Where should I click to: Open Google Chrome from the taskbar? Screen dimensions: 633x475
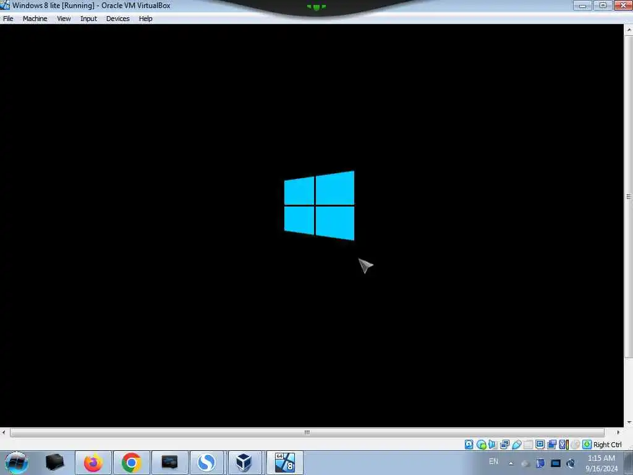point(131,463)
